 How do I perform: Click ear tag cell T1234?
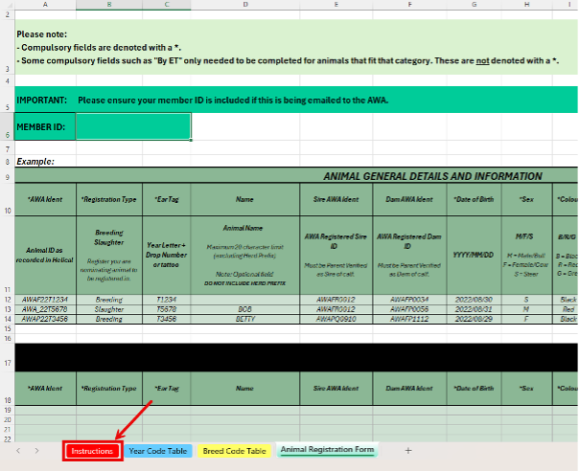167,300
